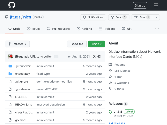
Task: Click the .gitignore file icon
Action: coord(10,82)
